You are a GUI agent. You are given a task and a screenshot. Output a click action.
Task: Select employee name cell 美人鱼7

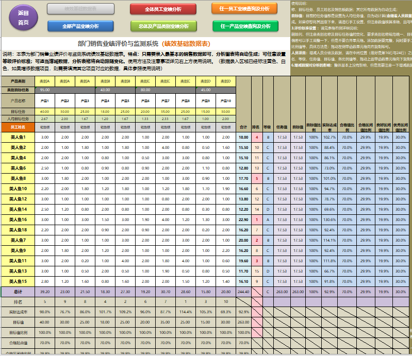[x=18, y=240]
